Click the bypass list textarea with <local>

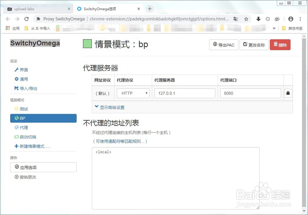[x=176, y=178]
